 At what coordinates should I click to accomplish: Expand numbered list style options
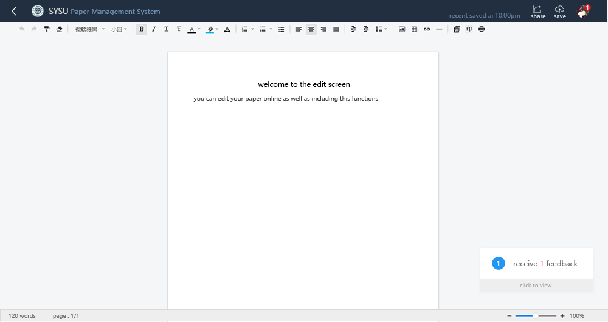click(x=252, y=29)
